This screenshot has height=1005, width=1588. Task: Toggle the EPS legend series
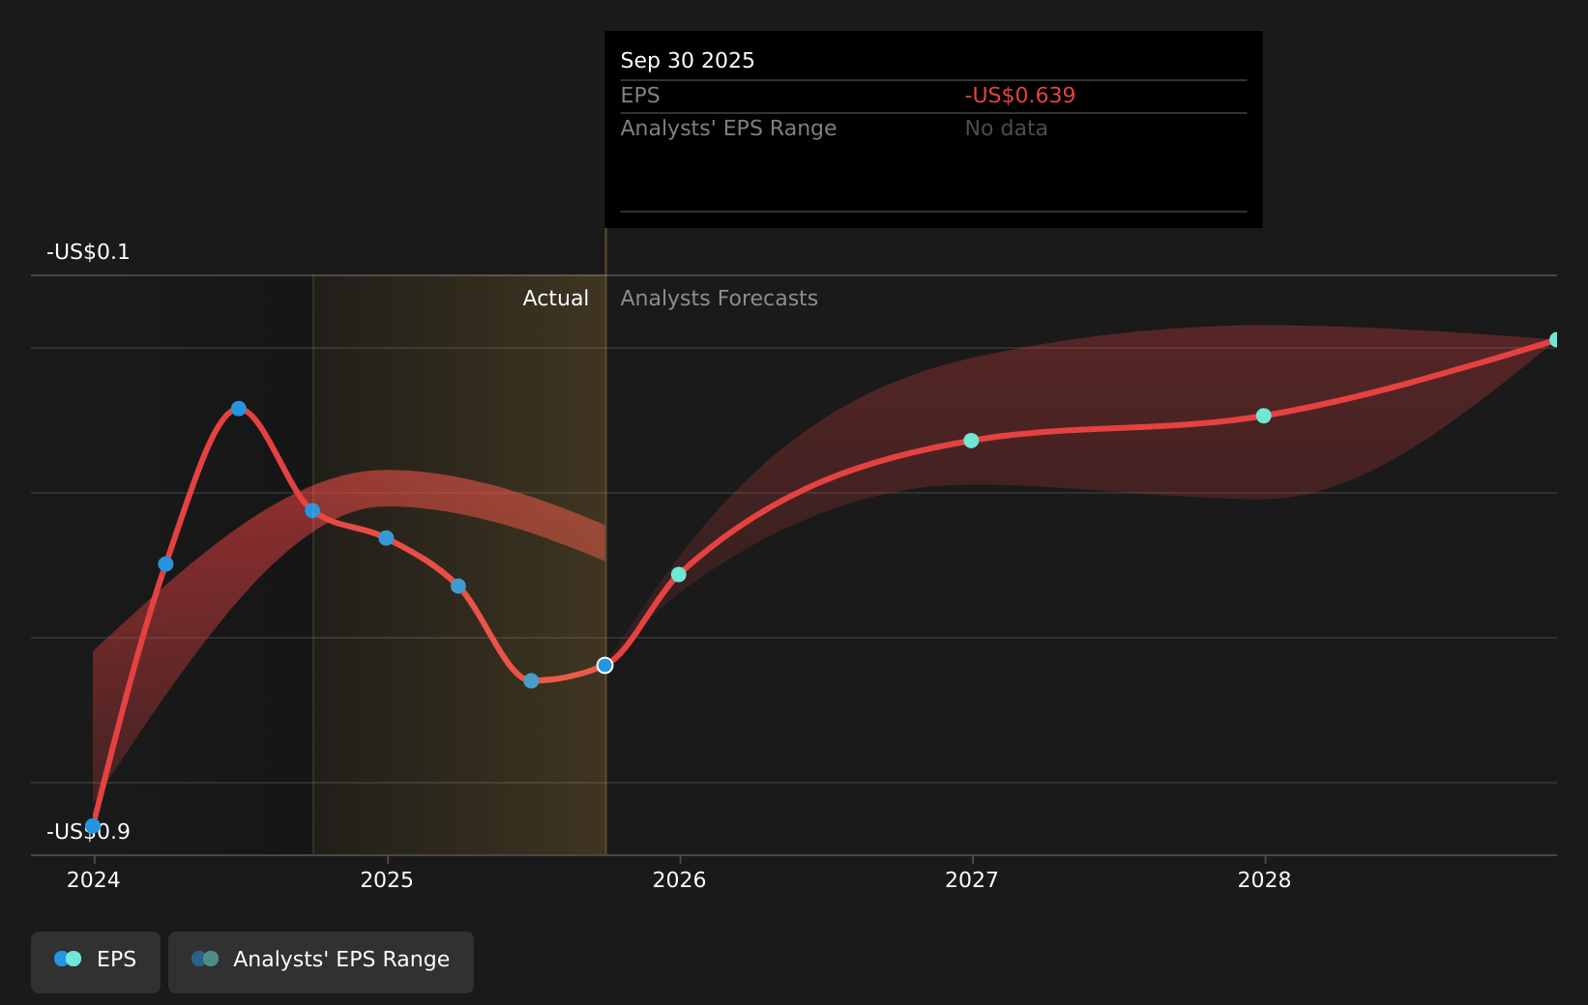click(96, 960)
